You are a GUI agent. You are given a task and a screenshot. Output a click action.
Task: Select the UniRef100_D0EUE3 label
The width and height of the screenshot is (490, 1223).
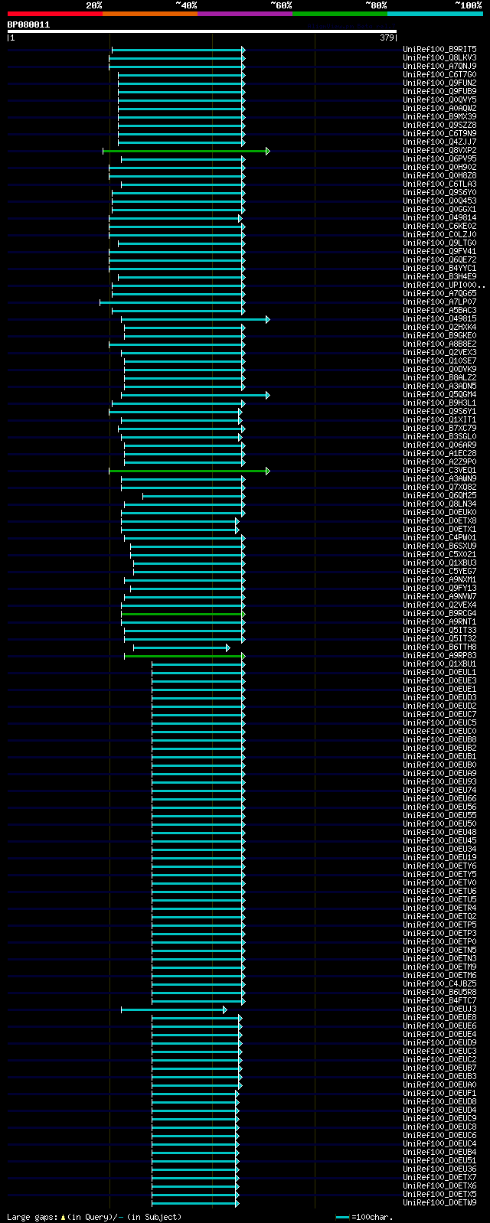pos(439,681)
